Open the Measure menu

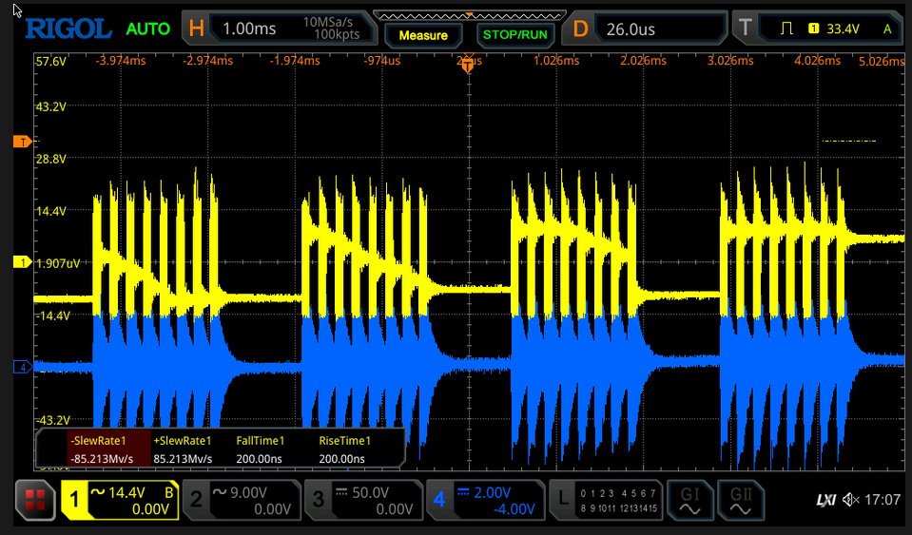pyautogui.click(x=423, y=35)
